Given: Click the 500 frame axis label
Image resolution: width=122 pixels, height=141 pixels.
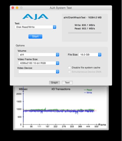Looking at the screenshot, I should pyautogui.click(x=96, y=127).
